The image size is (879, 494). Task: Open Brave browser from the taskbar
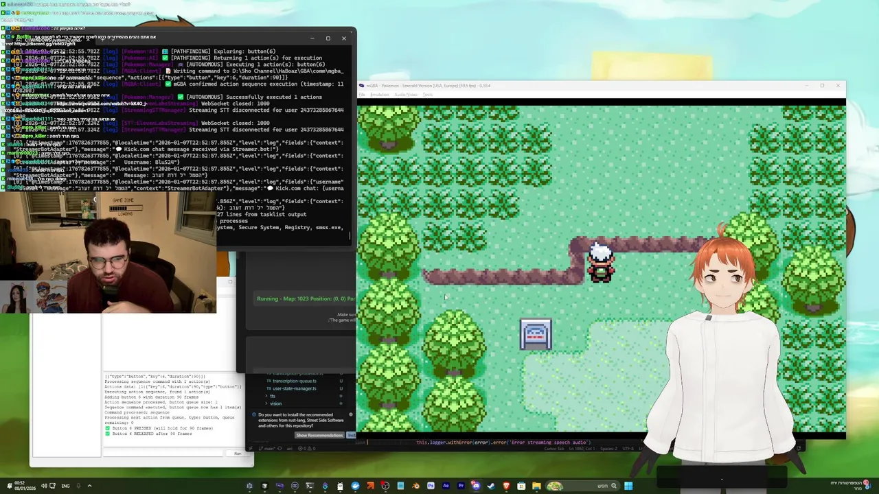tap(506, 486)
